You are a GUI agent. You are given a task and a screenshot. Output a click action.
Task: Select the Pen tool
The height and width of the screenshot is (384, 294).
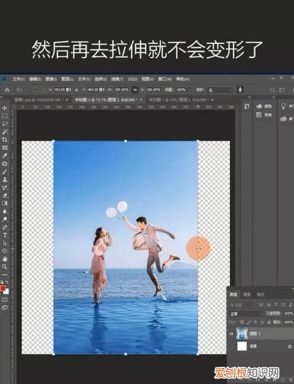pos(5,228)
